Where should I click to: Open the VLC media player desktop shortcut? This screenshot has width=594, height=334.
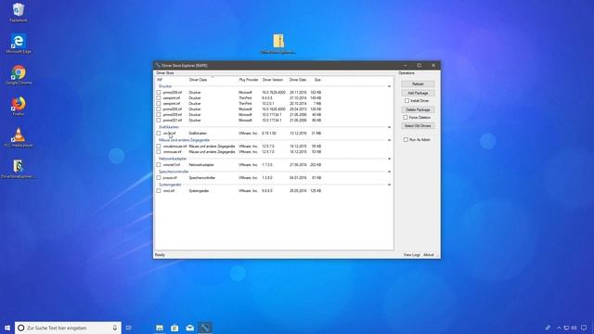coord(19,137)
